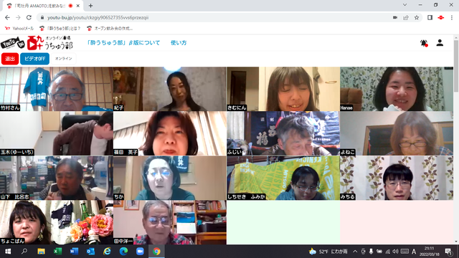The image size is (459, 258).
Task: Open the weather widget showing 52°F
Action: tap(328, 252)
